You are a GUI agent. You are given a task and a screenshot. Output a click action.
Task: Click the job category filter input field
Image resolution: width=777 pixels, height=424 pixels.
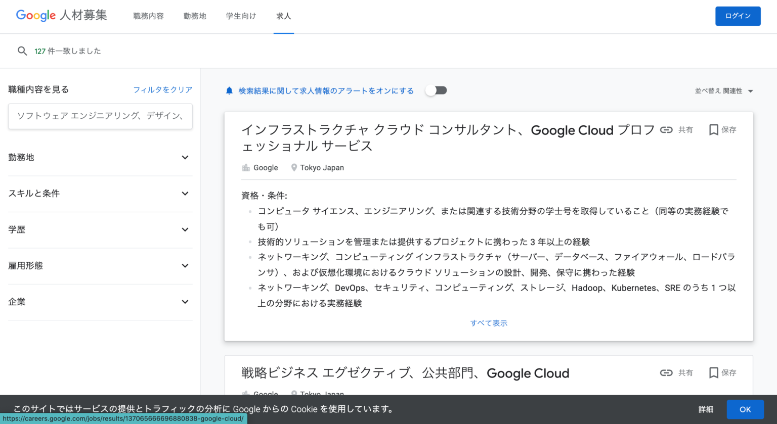(x=100, y=116)
